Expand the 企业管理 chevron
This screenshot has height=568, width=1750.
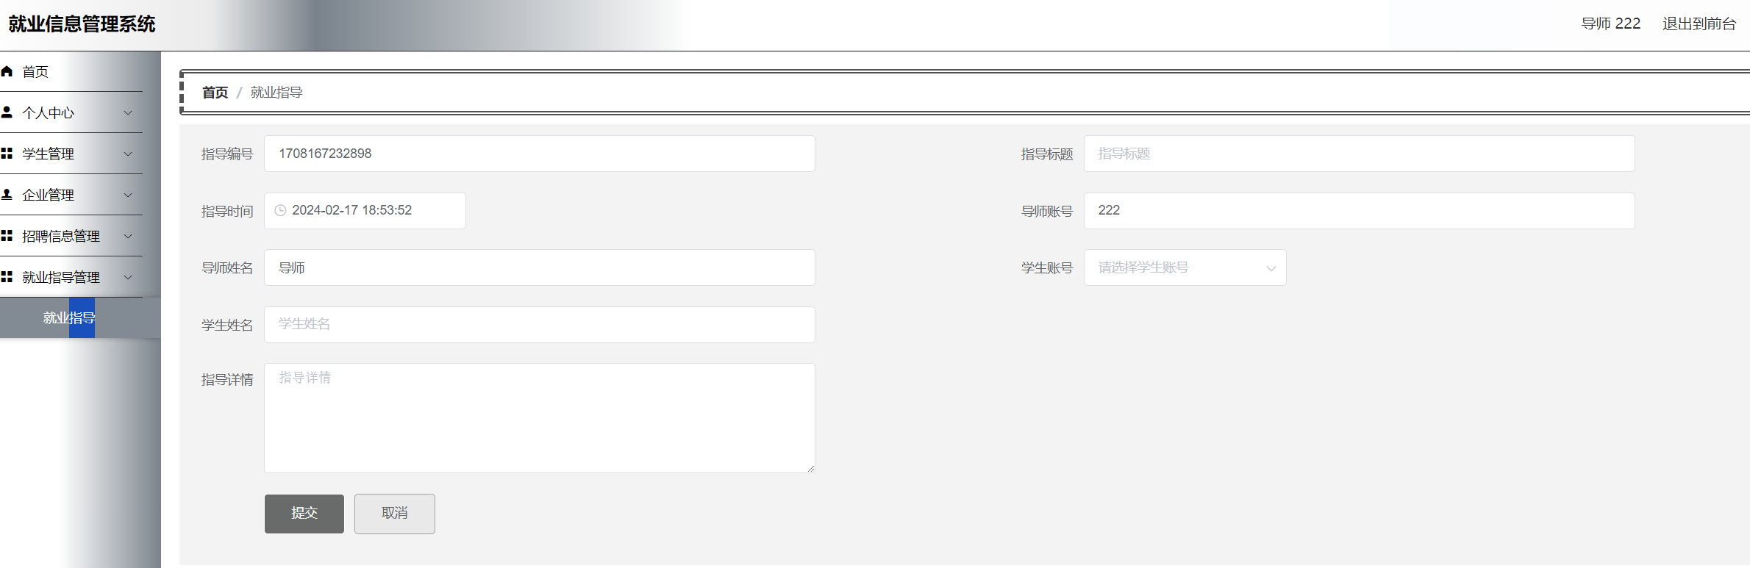(x=128, y=195)
